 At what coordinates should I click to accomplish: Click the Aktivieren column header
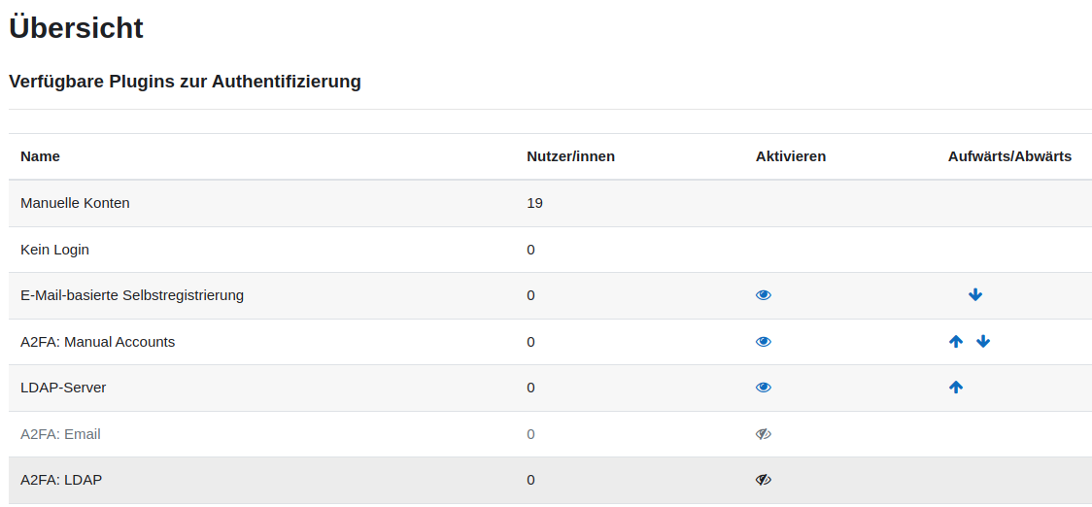[791, 156]
